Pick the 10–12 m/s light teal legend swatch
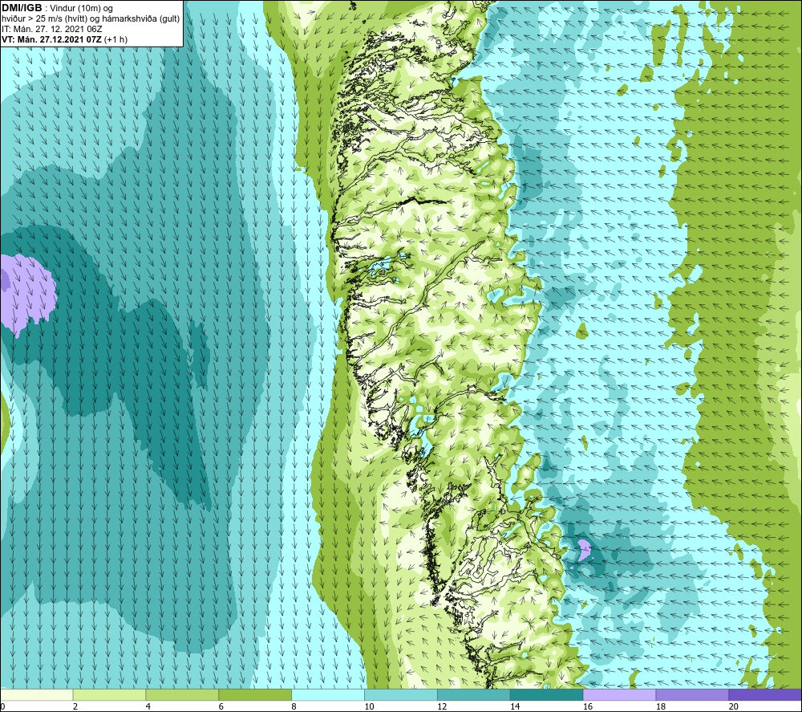Screen dimensions: 802x712 401,694
